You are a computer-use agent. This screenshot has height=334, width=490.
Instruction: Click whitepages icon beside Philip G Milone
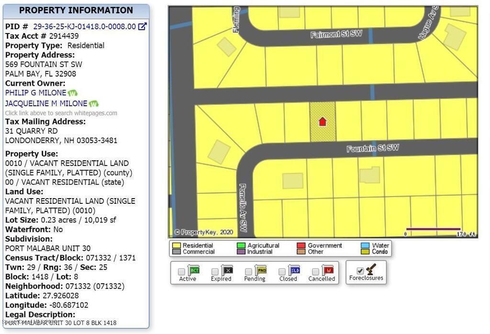point(72,93)
